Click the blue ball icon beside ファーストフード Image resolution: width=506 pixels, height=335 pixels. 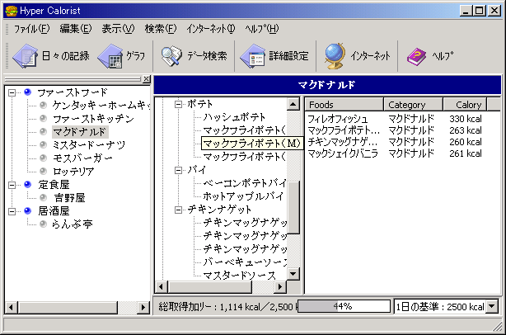(x=28, y=92)
